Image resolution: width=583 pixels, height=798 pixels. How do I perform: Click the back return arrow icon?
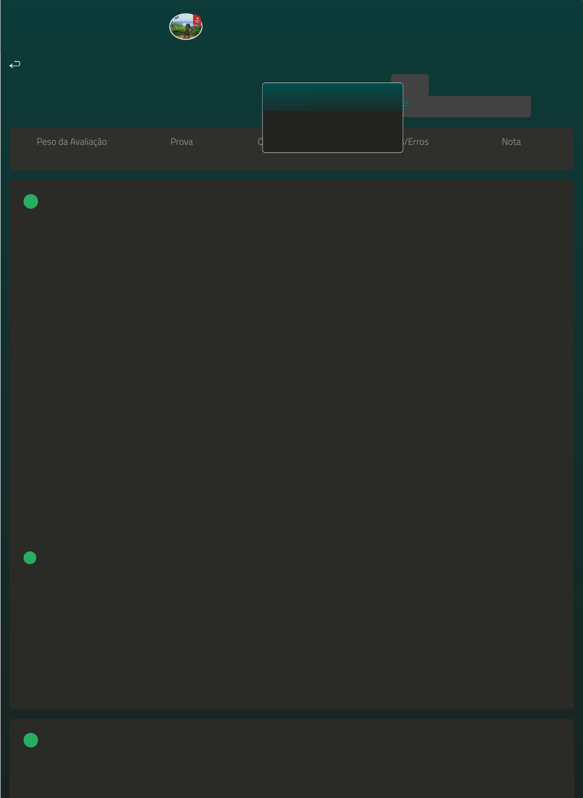pyautogui.click(x=15, y=64)
